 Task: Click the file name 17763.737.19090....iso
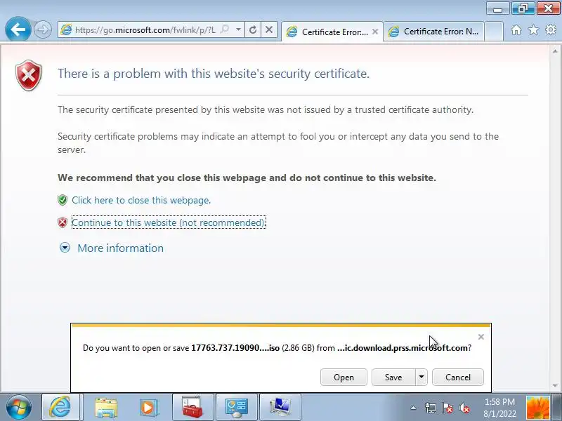click(x=235, y=347)
